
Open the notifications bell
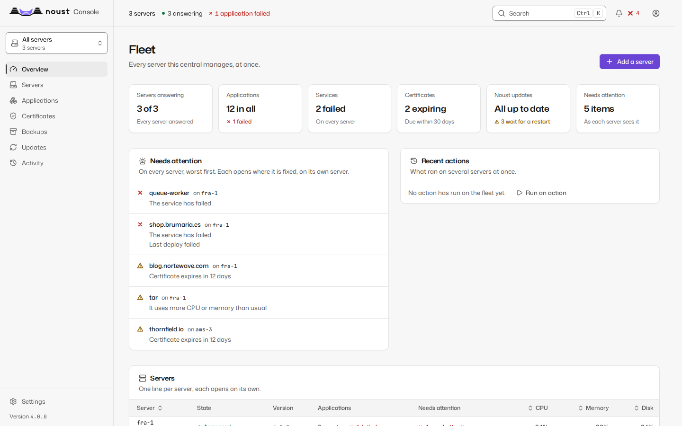(619, 13)
